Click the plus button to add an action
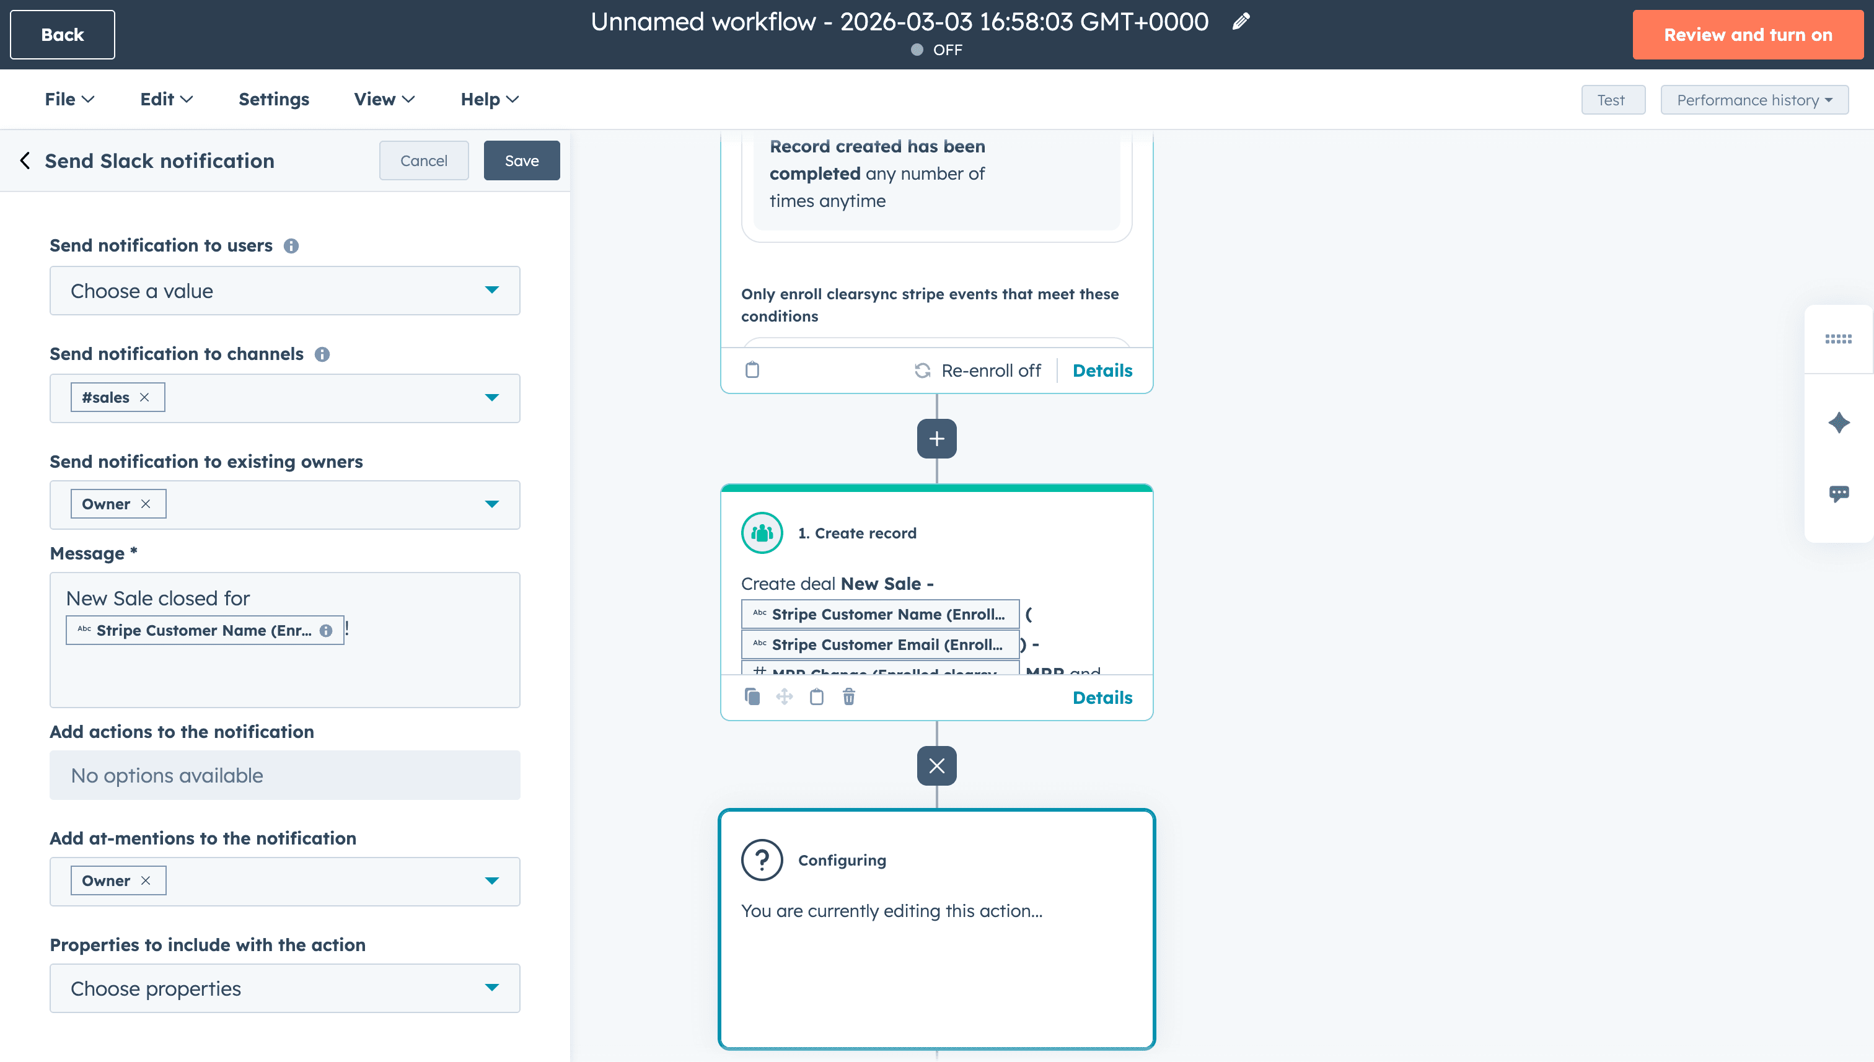Screen dimensions: 1874x1062 [936, 438]
